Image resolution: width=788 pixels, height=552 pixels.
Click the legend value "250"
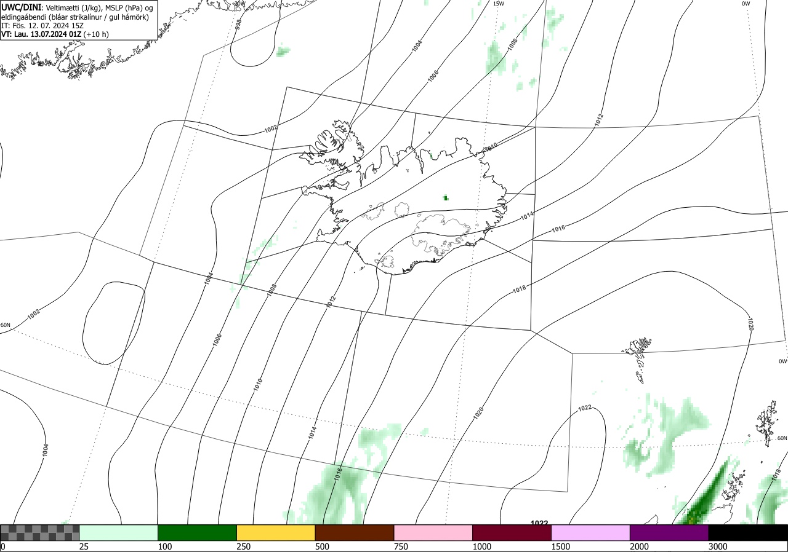point(244,546)
